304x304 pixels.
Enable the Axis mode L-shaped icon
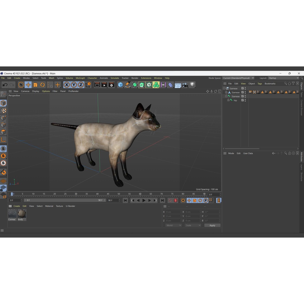3,140
